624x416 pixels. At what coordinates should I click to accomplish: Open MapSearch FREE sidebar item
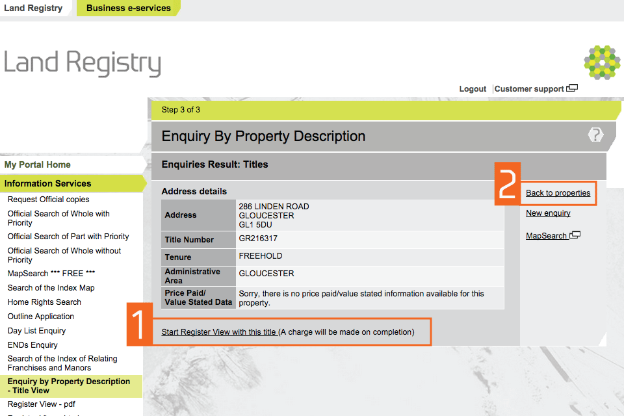(51, 274)
